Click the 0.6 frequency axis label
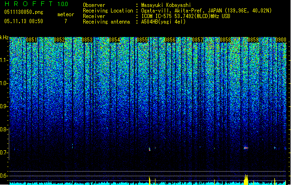Screen dimensions: 291x185 pos(4,176)
